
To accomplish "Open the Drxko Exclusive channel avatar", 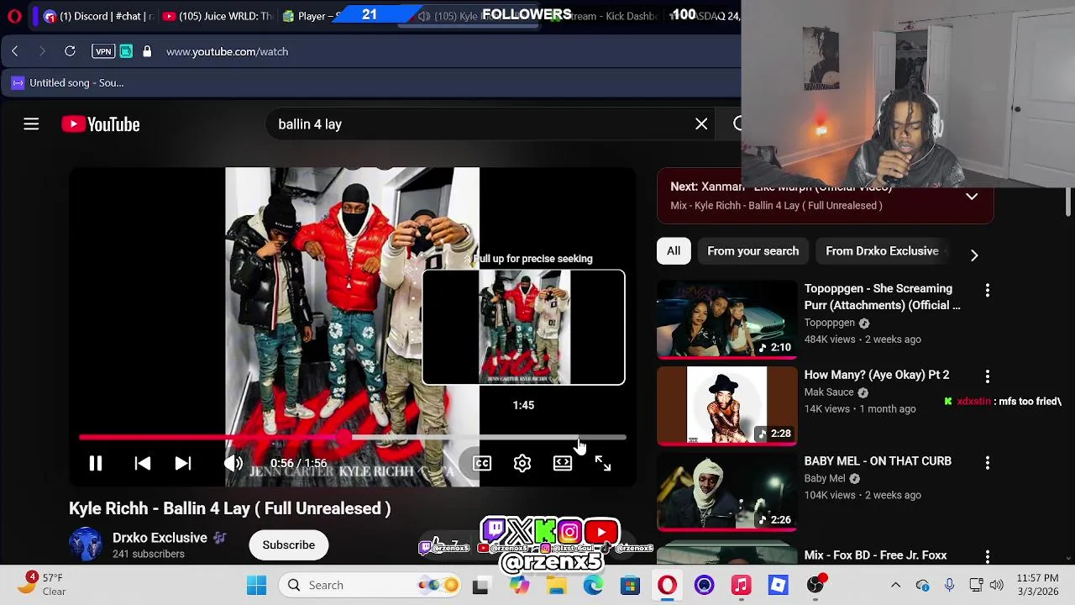I will pyautogui.click(x=85, y=544).
